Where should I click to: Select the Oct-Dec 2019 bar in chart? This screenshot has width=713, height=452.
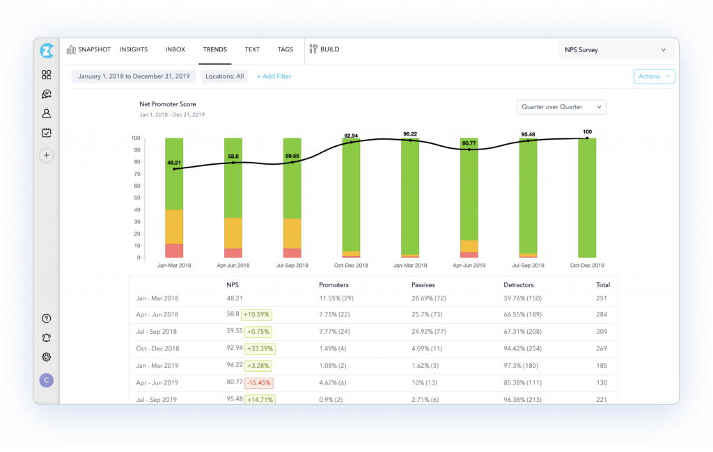[587, 198]
